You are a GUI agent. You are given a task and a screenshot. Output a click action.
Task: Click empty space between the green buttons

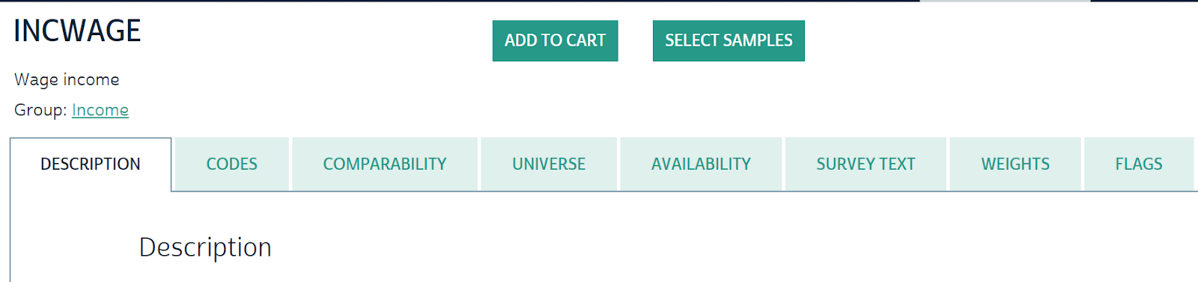pyautogui.click(x=635, y=40)
